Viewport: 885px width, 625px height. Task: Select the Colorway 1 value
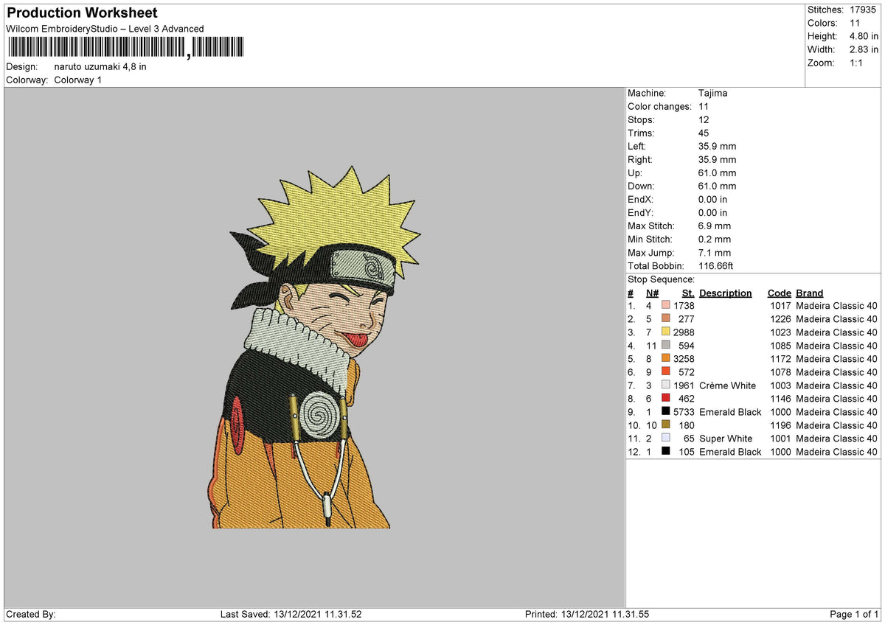coord(78,80)
